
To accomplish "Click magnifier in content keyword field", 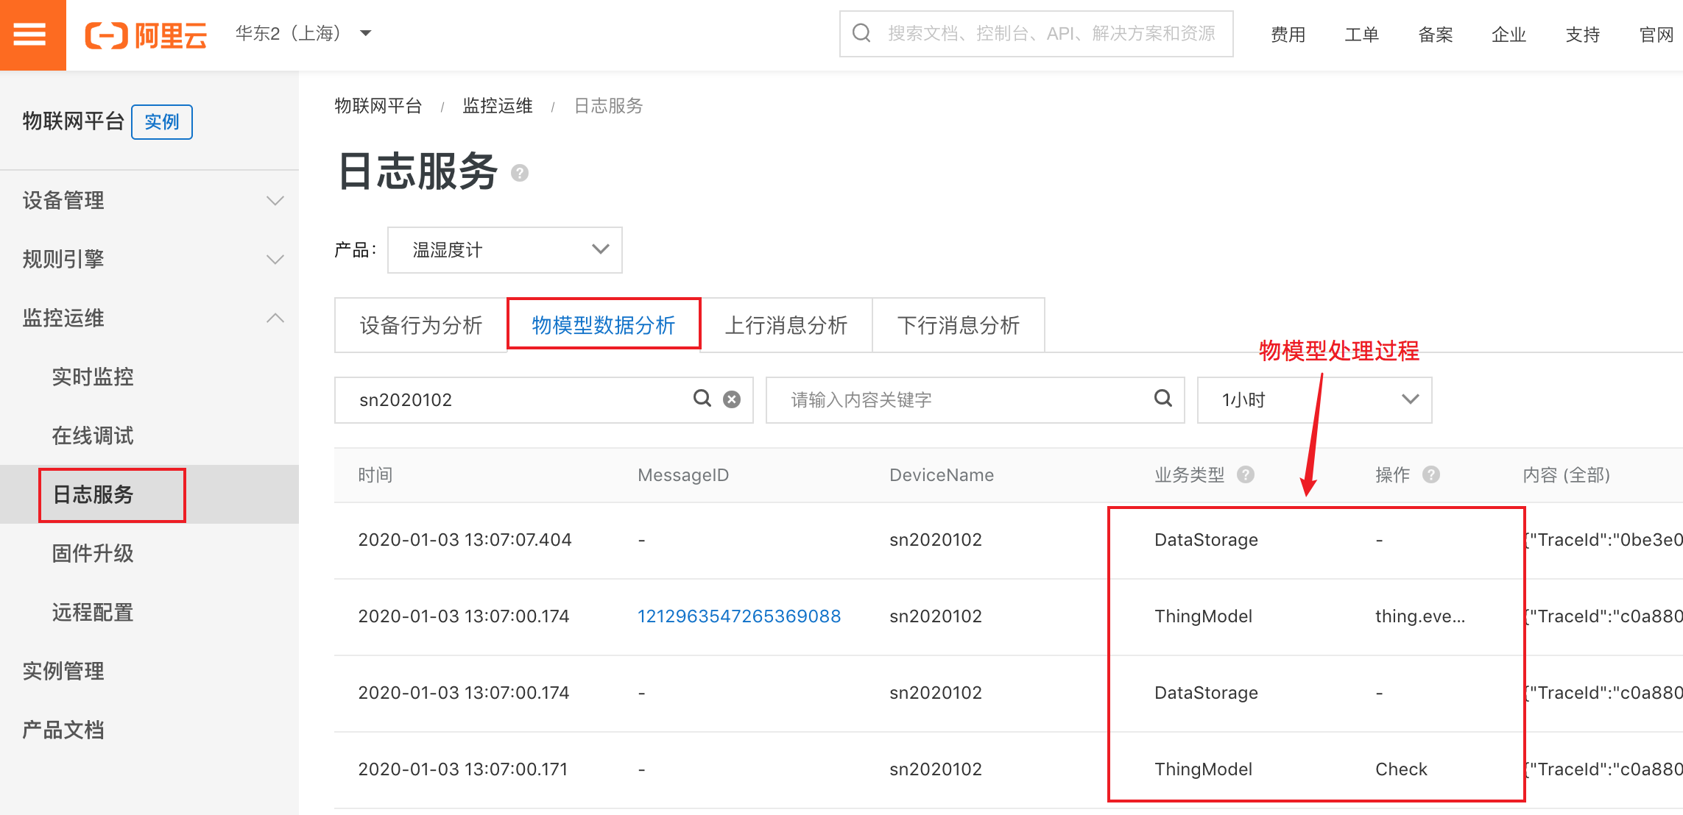I will coord(1162,399).
